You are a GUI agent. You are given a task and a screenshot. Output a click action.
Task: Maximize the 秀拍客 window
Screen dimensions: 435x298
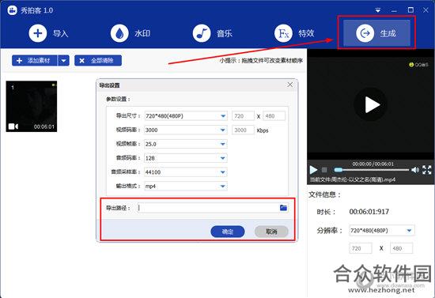[410, 10]
